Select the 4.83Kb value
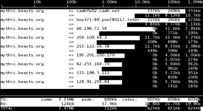Screen dimensions: 203x111 (152, 24)
